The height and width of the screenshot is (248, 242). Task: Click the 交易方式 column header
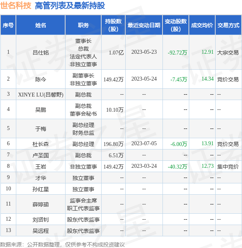(228, 25)
